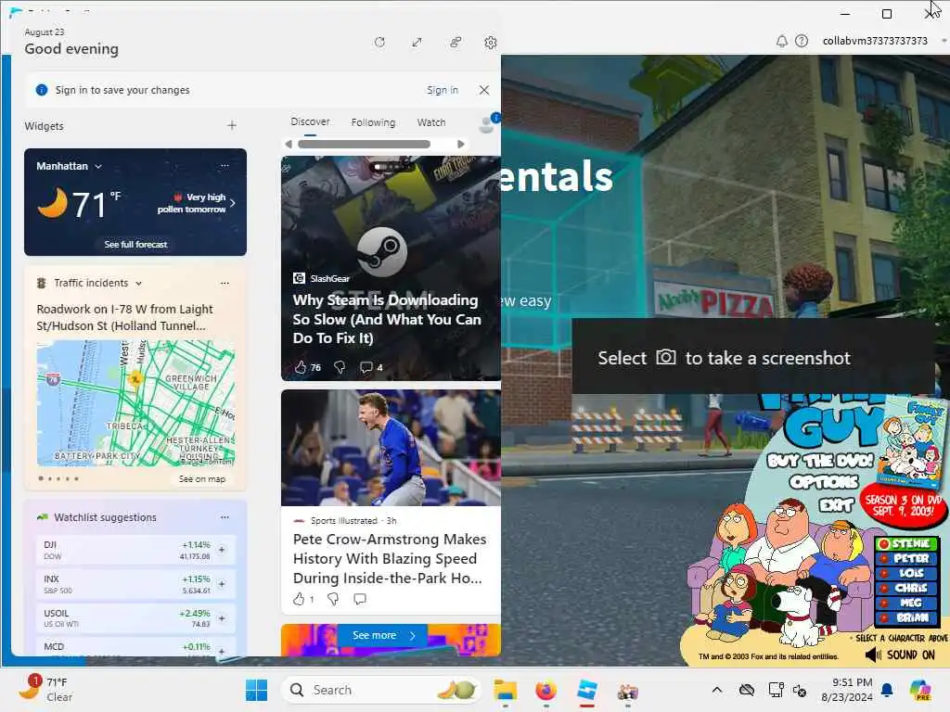The height and width of the screenshot is (712, 950).
Task: Open Watchlist widget more options
Action: click(x=225, y=517)
